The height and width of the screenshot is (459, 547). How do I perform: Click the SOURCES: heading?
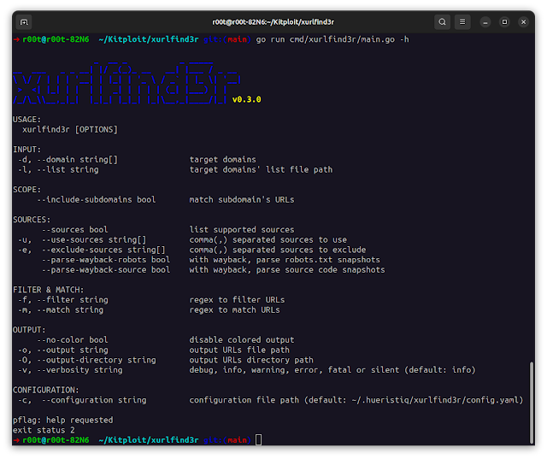(32, 220)
